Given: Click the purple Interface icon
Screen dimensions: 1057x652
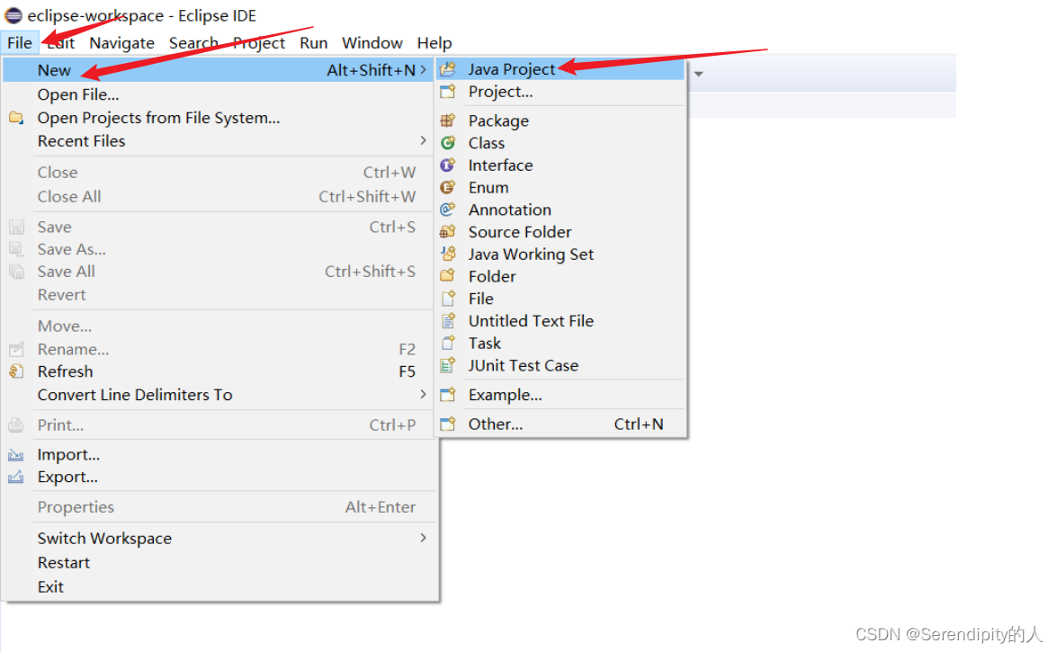Looking at the screenshot, I should tap(448, 165).
